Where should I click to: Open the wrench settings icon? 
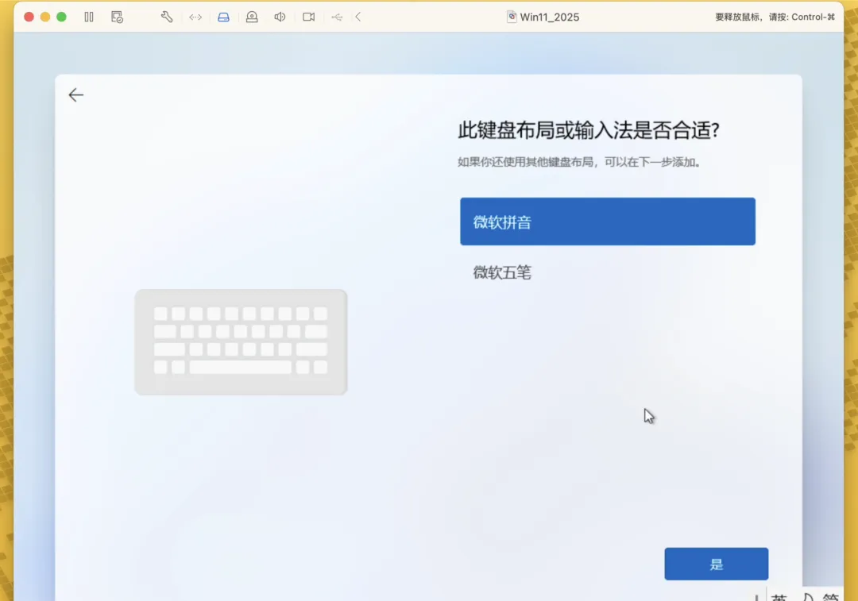click(167, 17)
